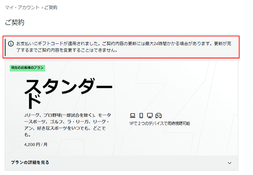This screenshot has height=175, width=253.
Task: Click the game controller device icon
Action: tap(158, 116)
